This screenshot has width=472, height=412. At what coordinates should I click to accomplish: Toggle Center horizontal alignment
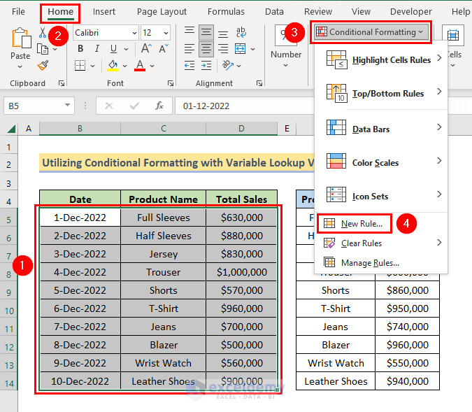click(x=206, y=49)
